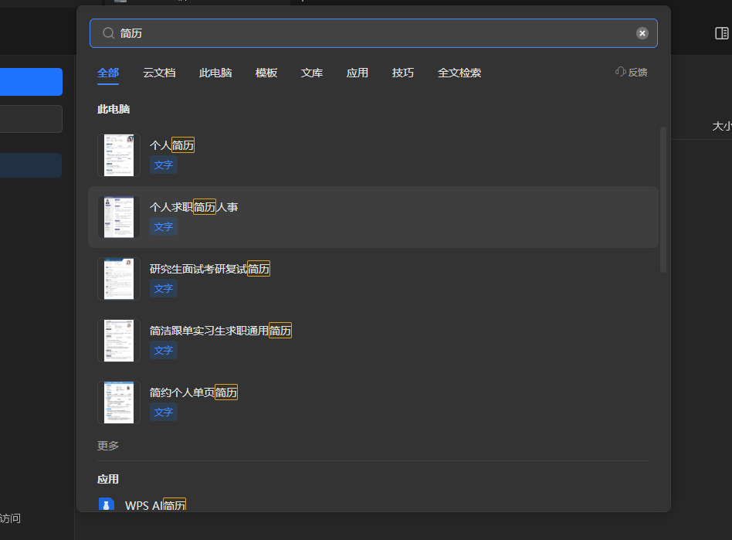Switch to the 云文档 tab
Screen dimensions: 732x540
[159, 73]
